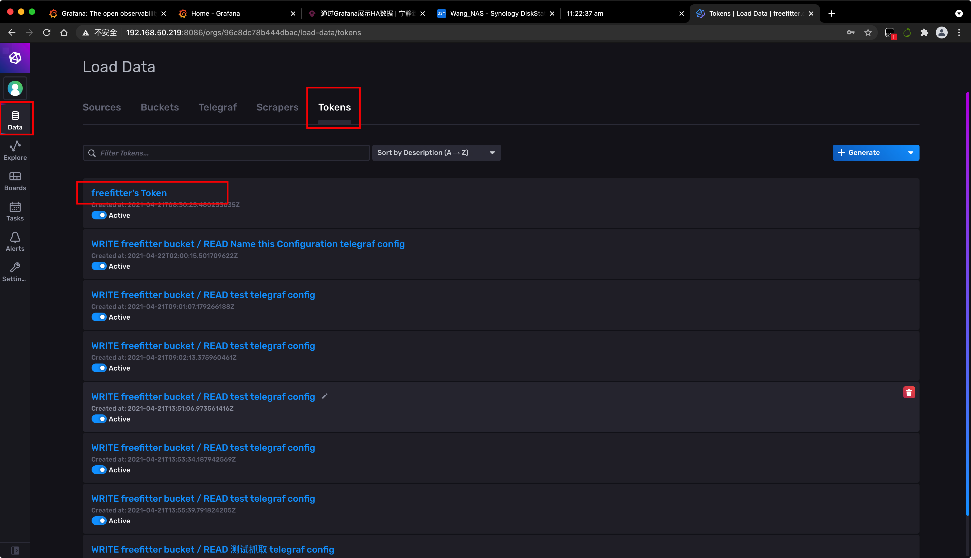Screen dimensions: 971x558
Task: Open Boards in the sidebar
Action: [x=15, y=181]
